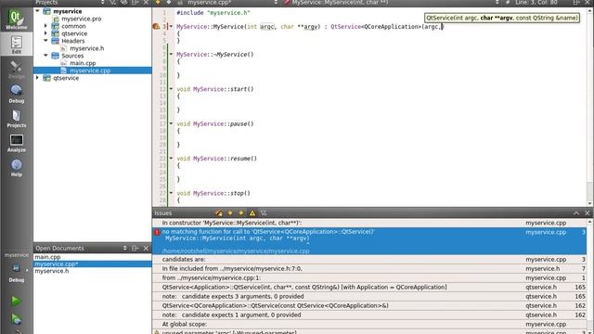The image size is (594, 334).
Task: Fold the pause() function at line 17
Action: click(171, 123)
